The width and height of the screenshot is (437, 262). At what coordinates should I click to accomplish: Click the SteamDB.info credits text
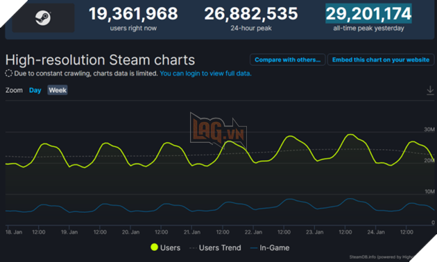tap(382, 256)
